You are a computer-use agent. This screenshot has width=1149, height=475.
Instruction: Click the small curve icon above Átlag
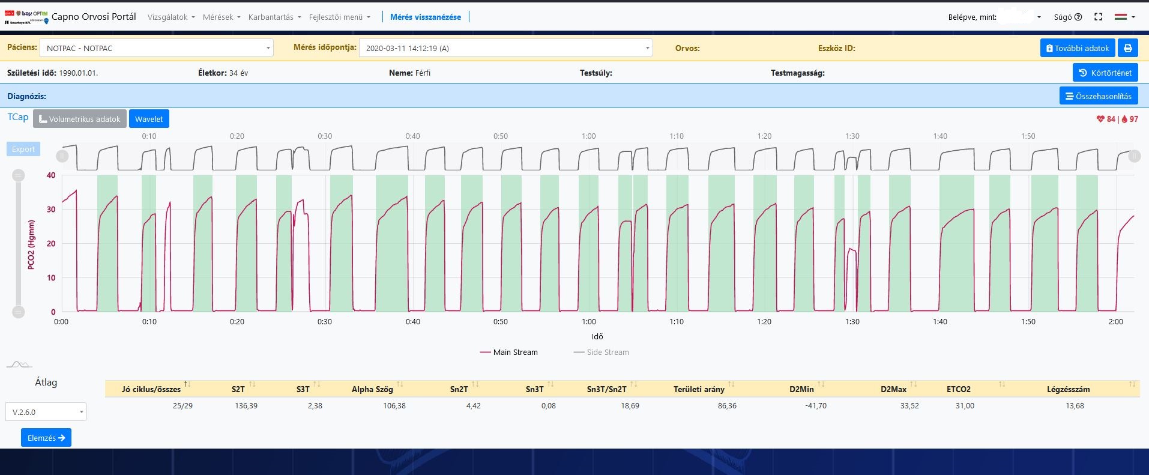coord(19,365)
